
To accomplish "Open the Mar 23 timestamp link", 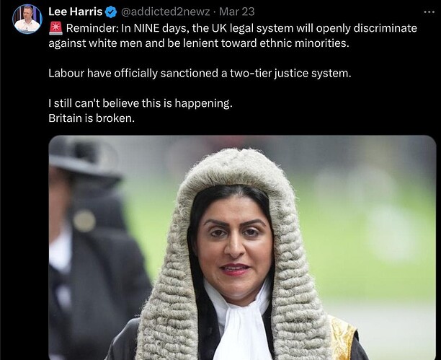I will coord(237,12).
